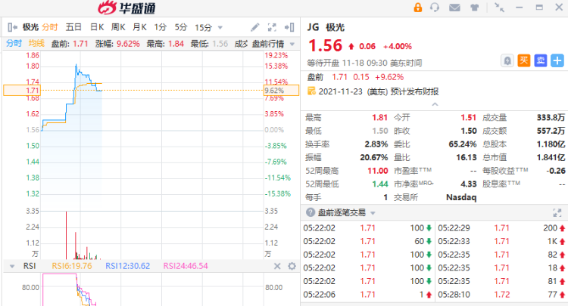
Task: Toggle the 均线 average line
Action: click(36, 43)
